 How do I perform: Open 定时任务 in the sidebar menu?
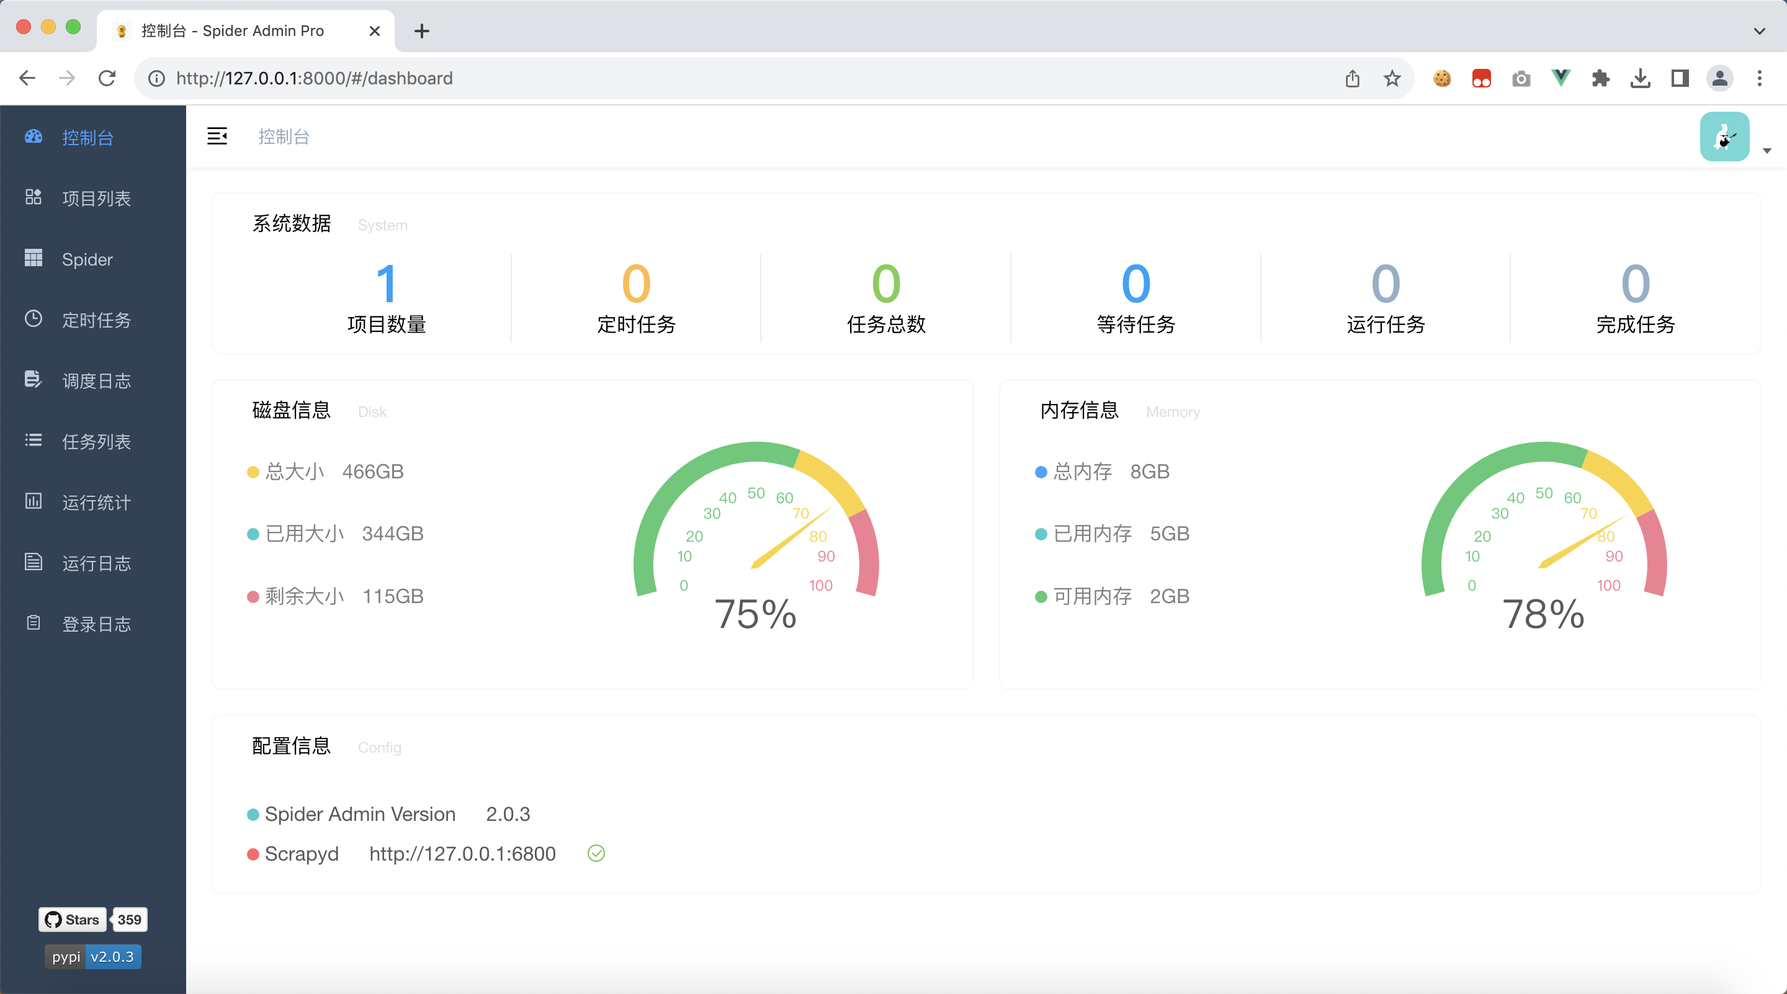[x=93, y=319]
